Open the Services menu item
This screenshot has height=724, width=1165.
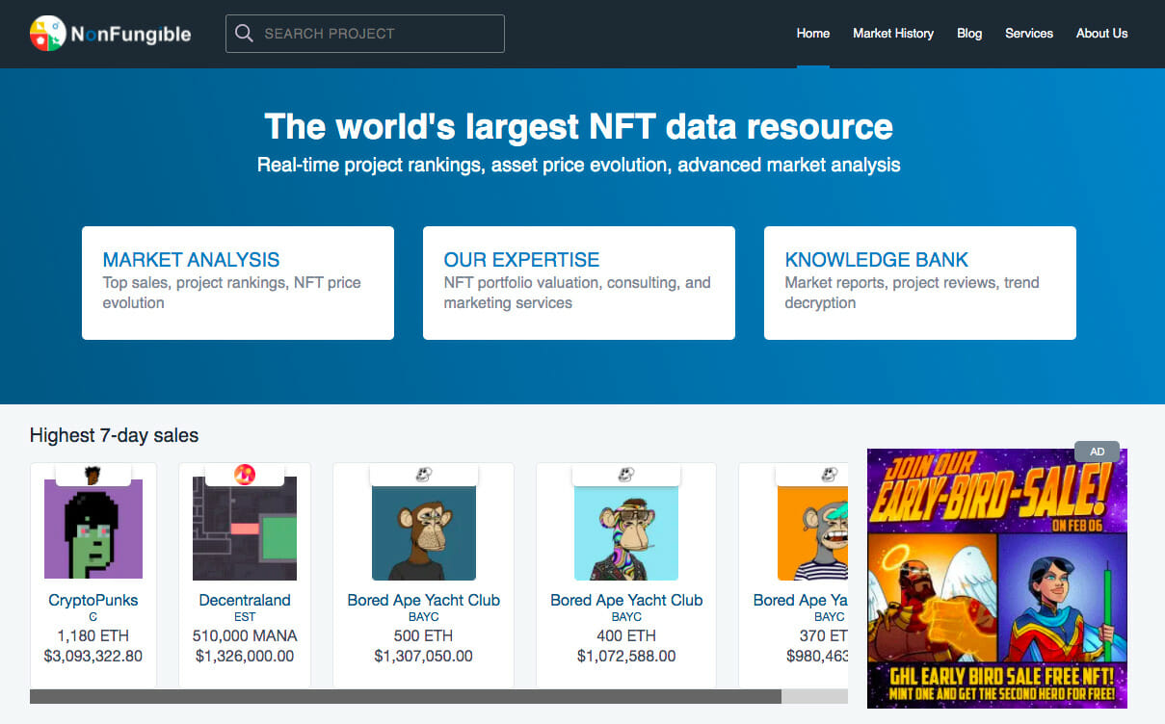1028,33
